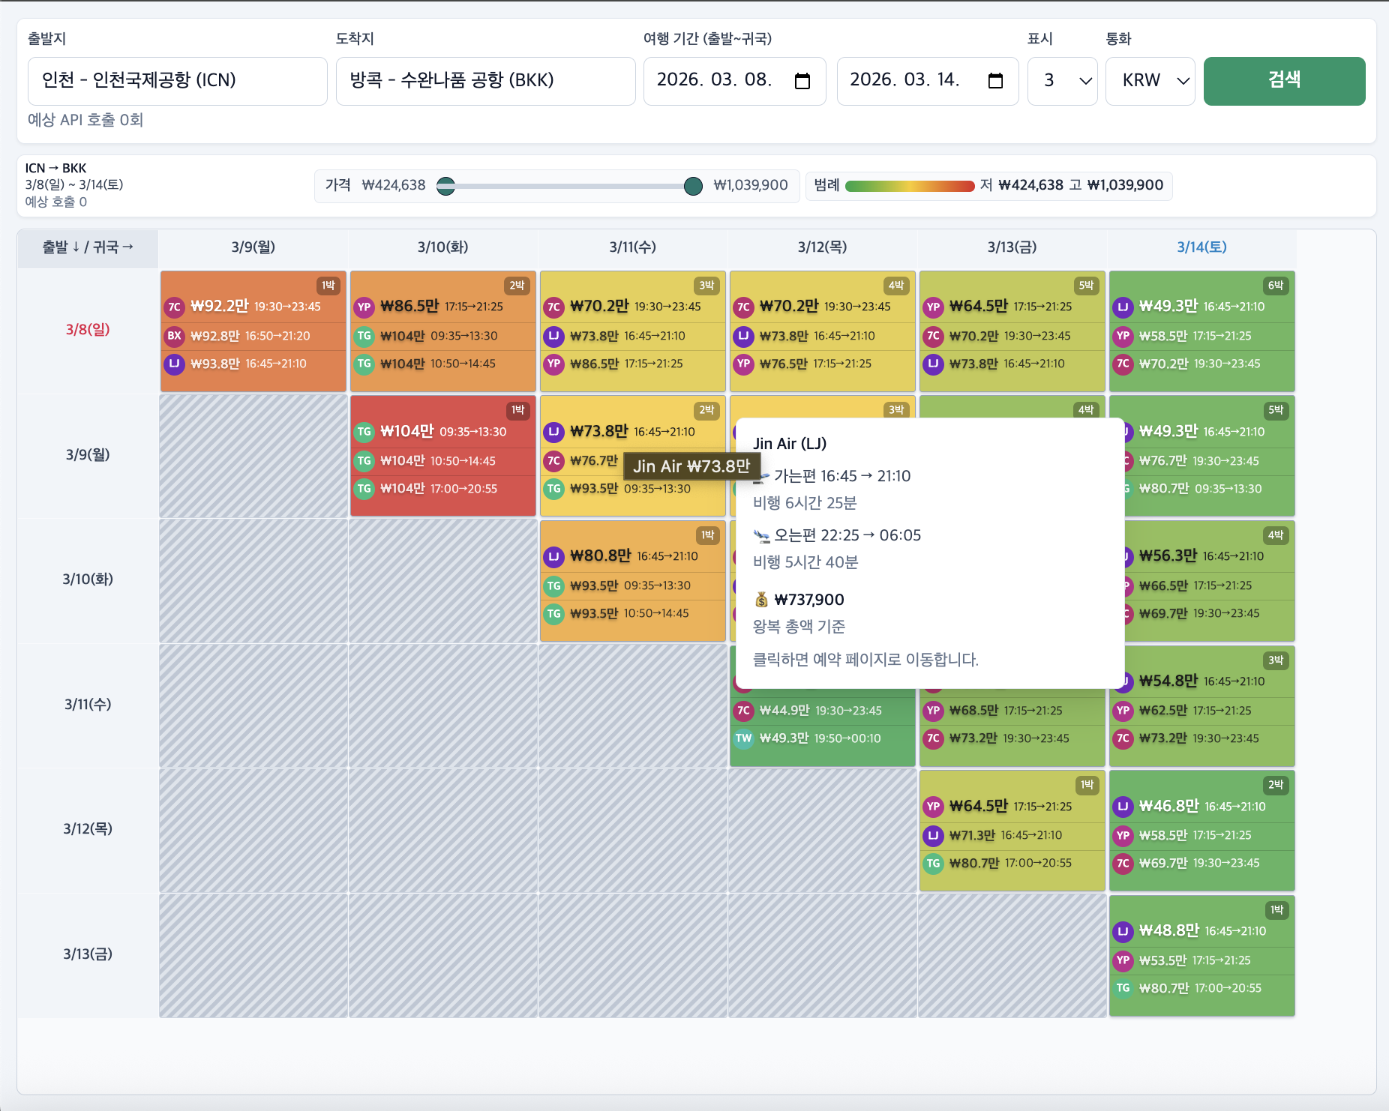
Task: Open the return date calendar picker icon
Action: point(995,81)
